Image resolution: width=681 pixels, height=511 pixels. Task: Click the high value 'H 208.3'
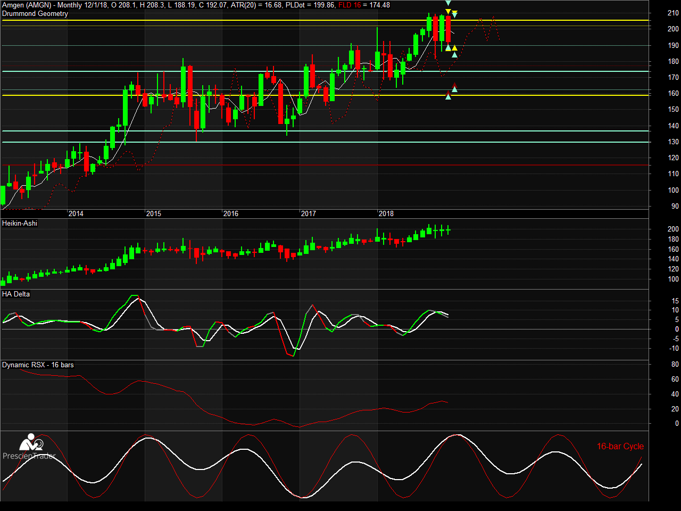click(x=152, y=5)
